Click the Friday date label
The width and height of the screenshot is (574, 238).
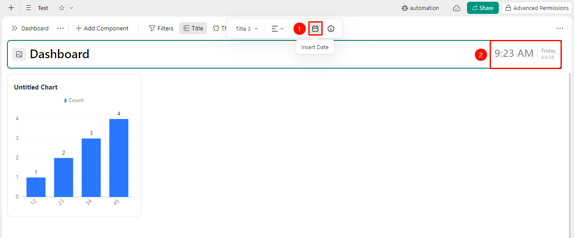[x=548, y=51]
